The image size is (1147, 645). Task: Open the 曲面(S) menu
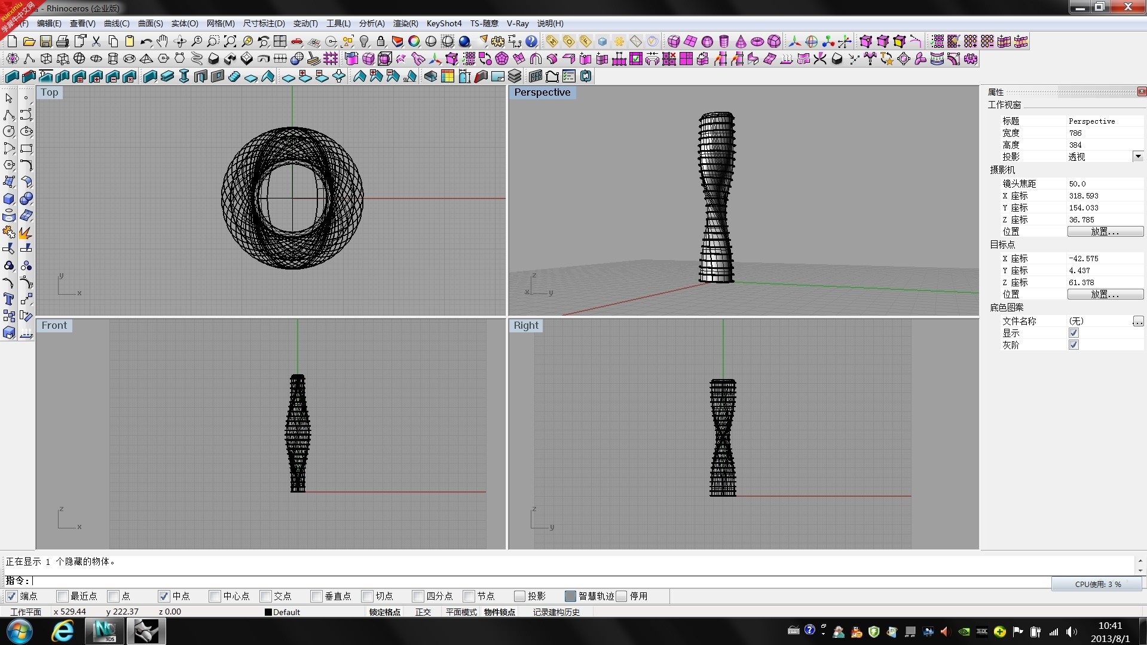(150, 23)
